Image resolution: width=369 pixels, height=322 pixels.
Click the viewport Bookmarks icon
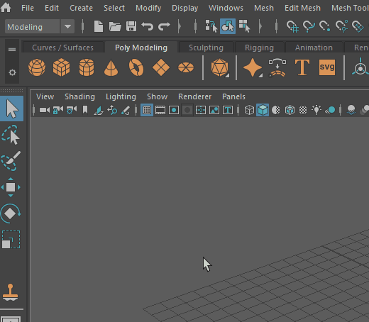point(85,110)
